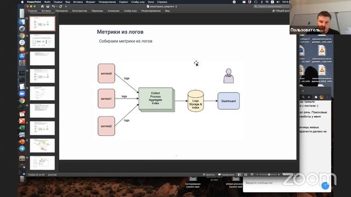This screenshot has width=351, height=197.
Task: Click the Home icon in the title bar toolbar
Action: point(42,7)
